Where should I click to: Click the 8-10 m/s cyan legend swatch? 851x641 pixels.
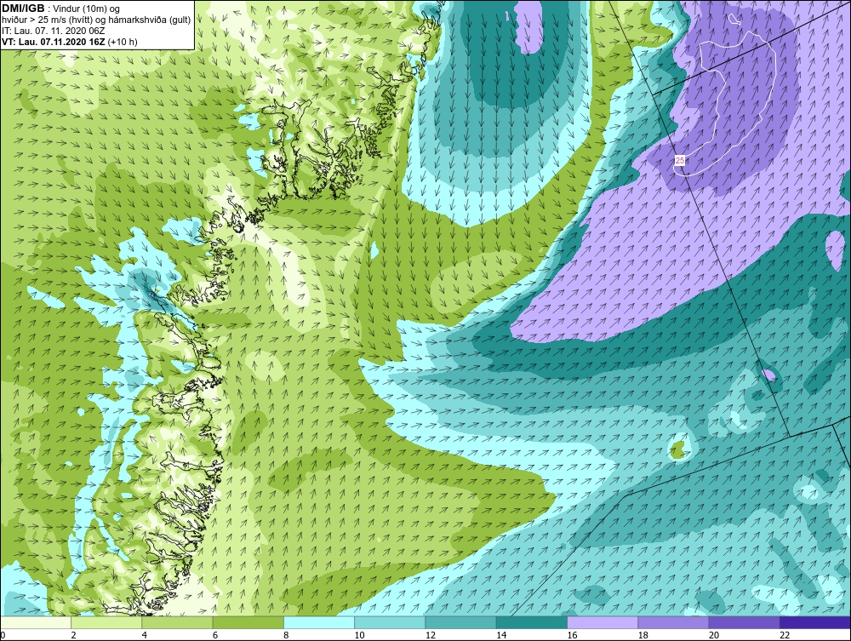pyautogui.click(x=319, y=622)
